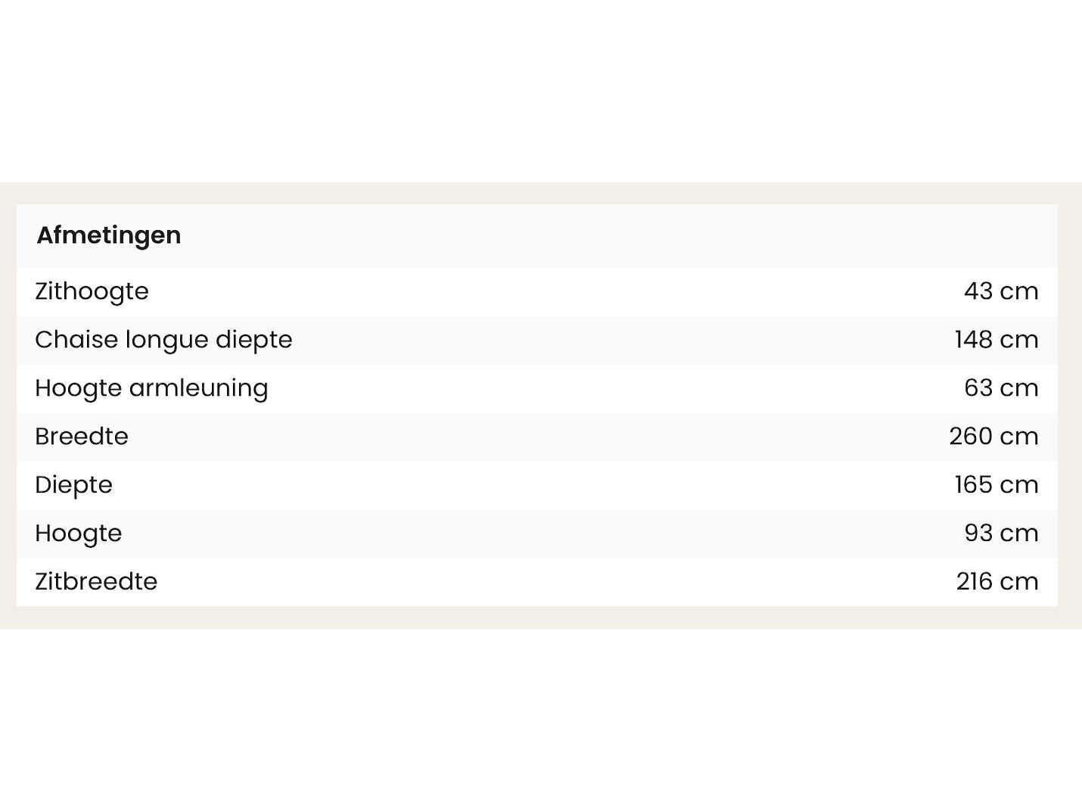The image size is (1082, 812).
Task: Click the 93 cm height value
Action: click(1000, 534)
